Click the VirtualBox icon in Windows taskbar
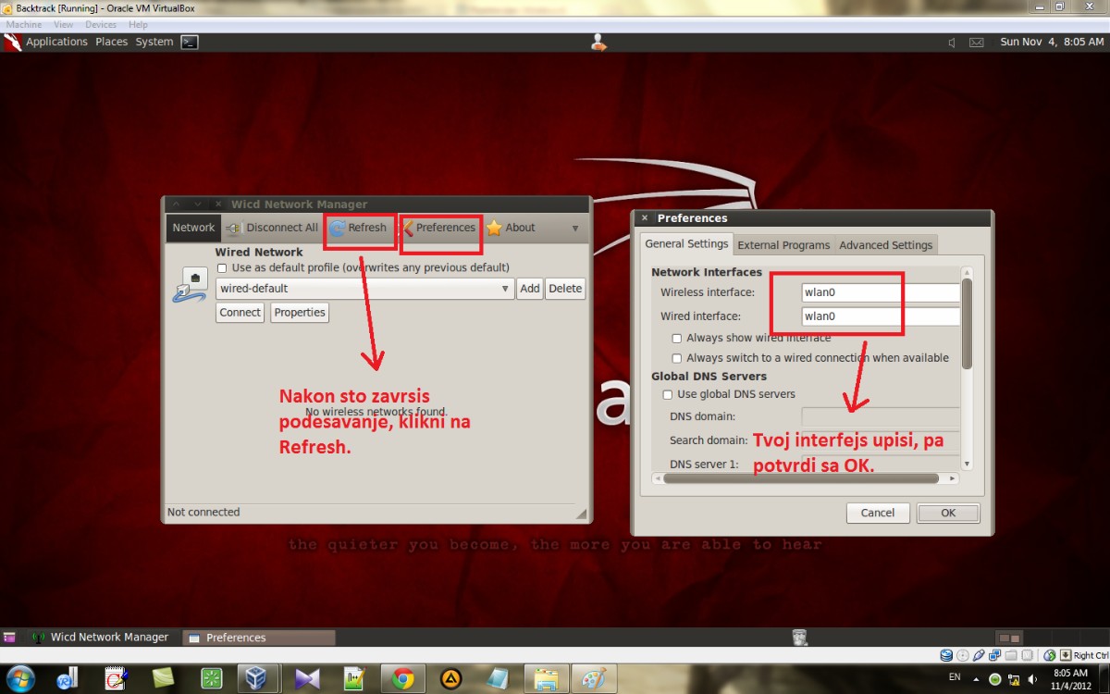The width and height of the screenshot is (1110, 694). tap(258, 678)
